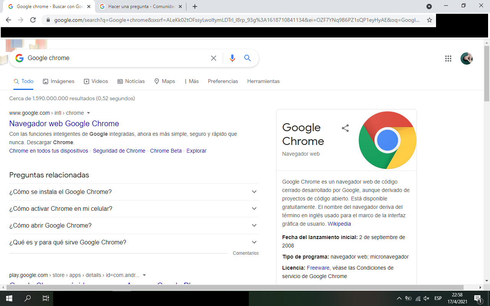This screenshot has width=490, height=306.
Task: Open the network tray icon
Action: pos(418,298)
